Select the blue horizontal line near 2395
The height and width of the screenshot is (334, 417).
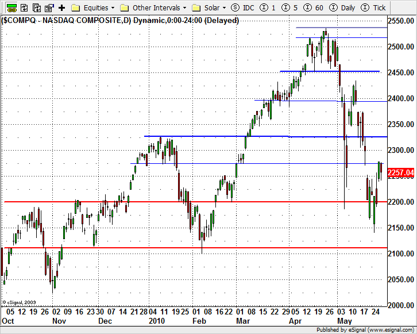(x=321, y=101)
